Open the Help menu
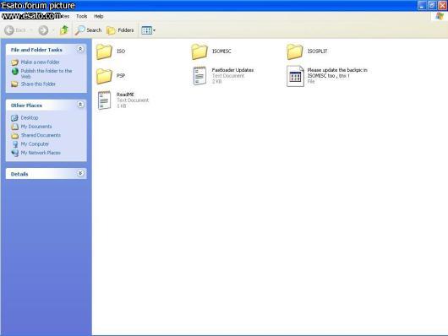The image size is (448, 336). point(99,17)
